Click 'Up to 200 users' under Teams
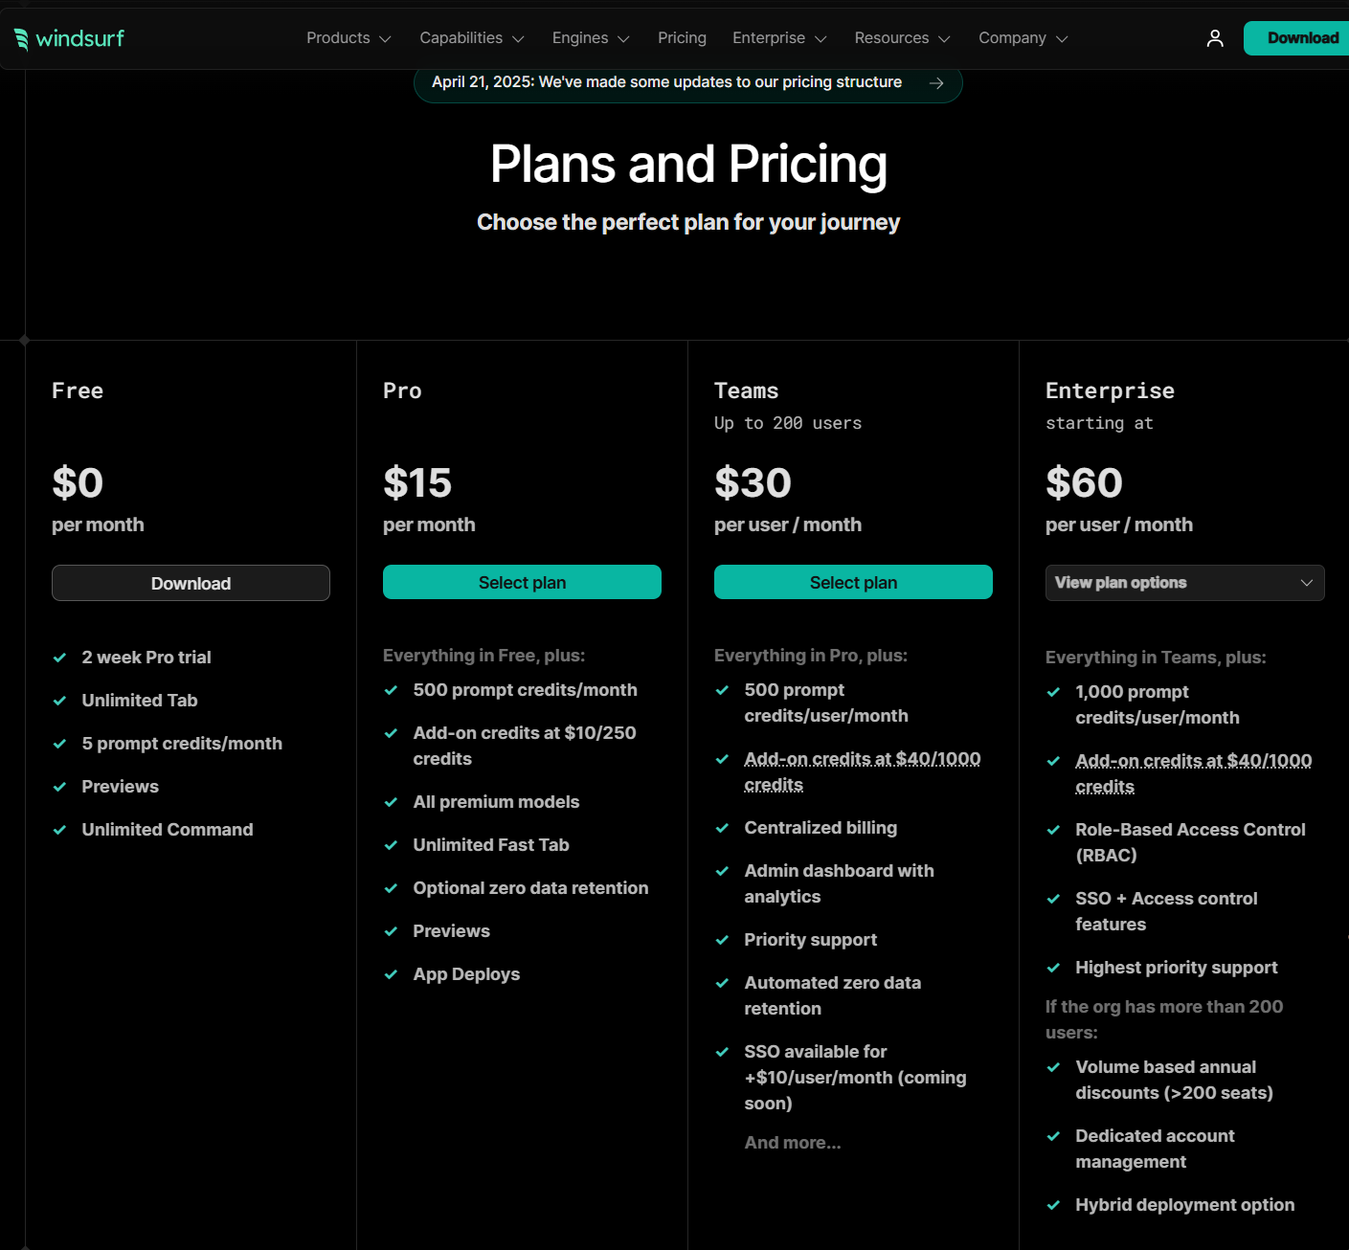This screenshot has height=1250, width=1349. pyautogui.click(x=788, y=423)
